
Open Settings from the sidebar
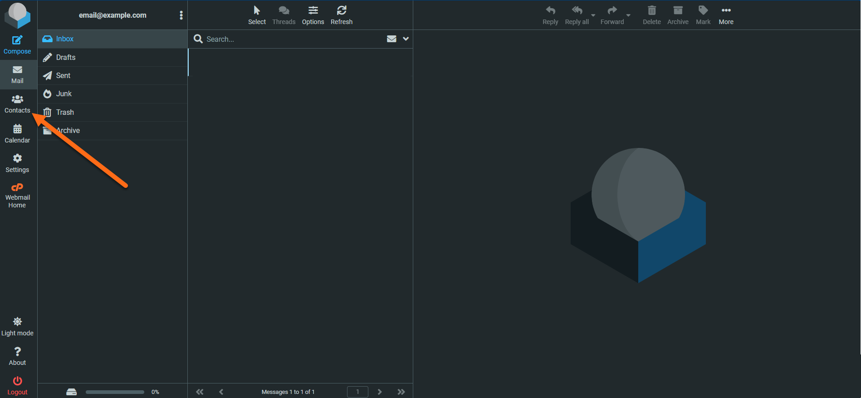click(x=17, y=163)
